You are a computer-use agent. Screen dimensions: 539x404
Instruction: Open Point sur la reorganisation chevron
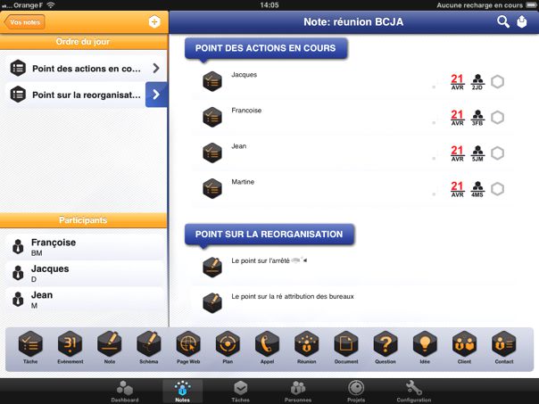[156, 95]
